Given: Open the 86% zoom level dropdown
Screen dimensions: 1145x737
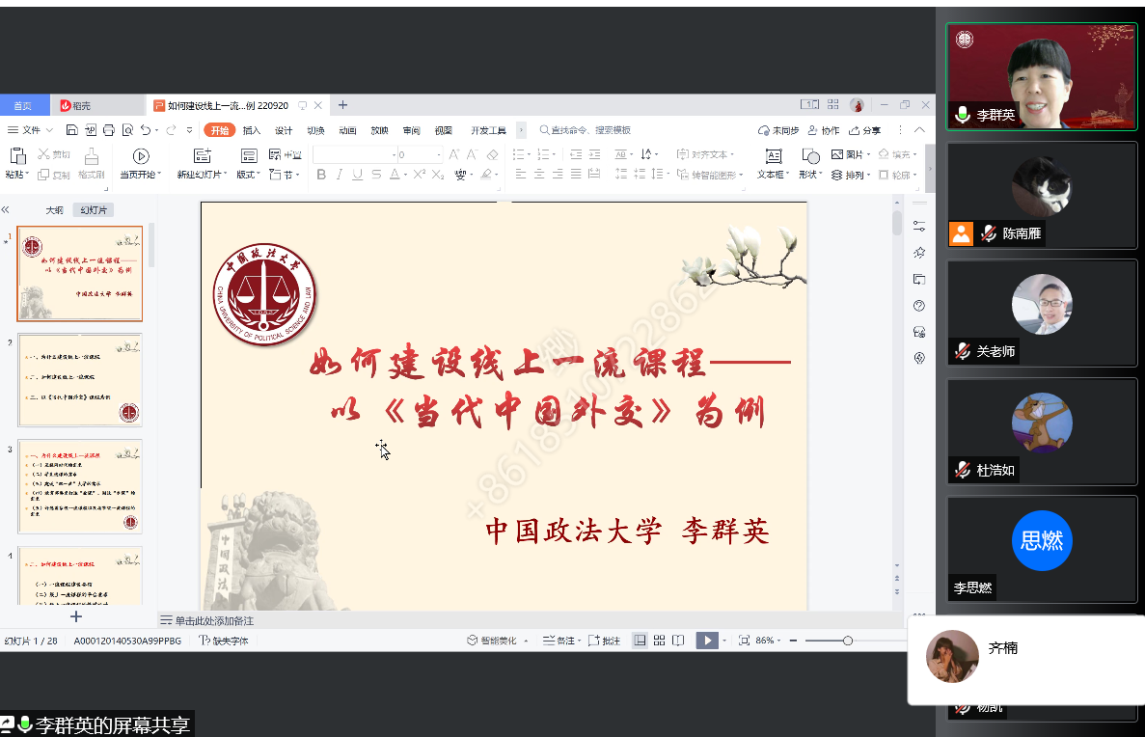Looking at the screenshot, I should pos(768,641).
